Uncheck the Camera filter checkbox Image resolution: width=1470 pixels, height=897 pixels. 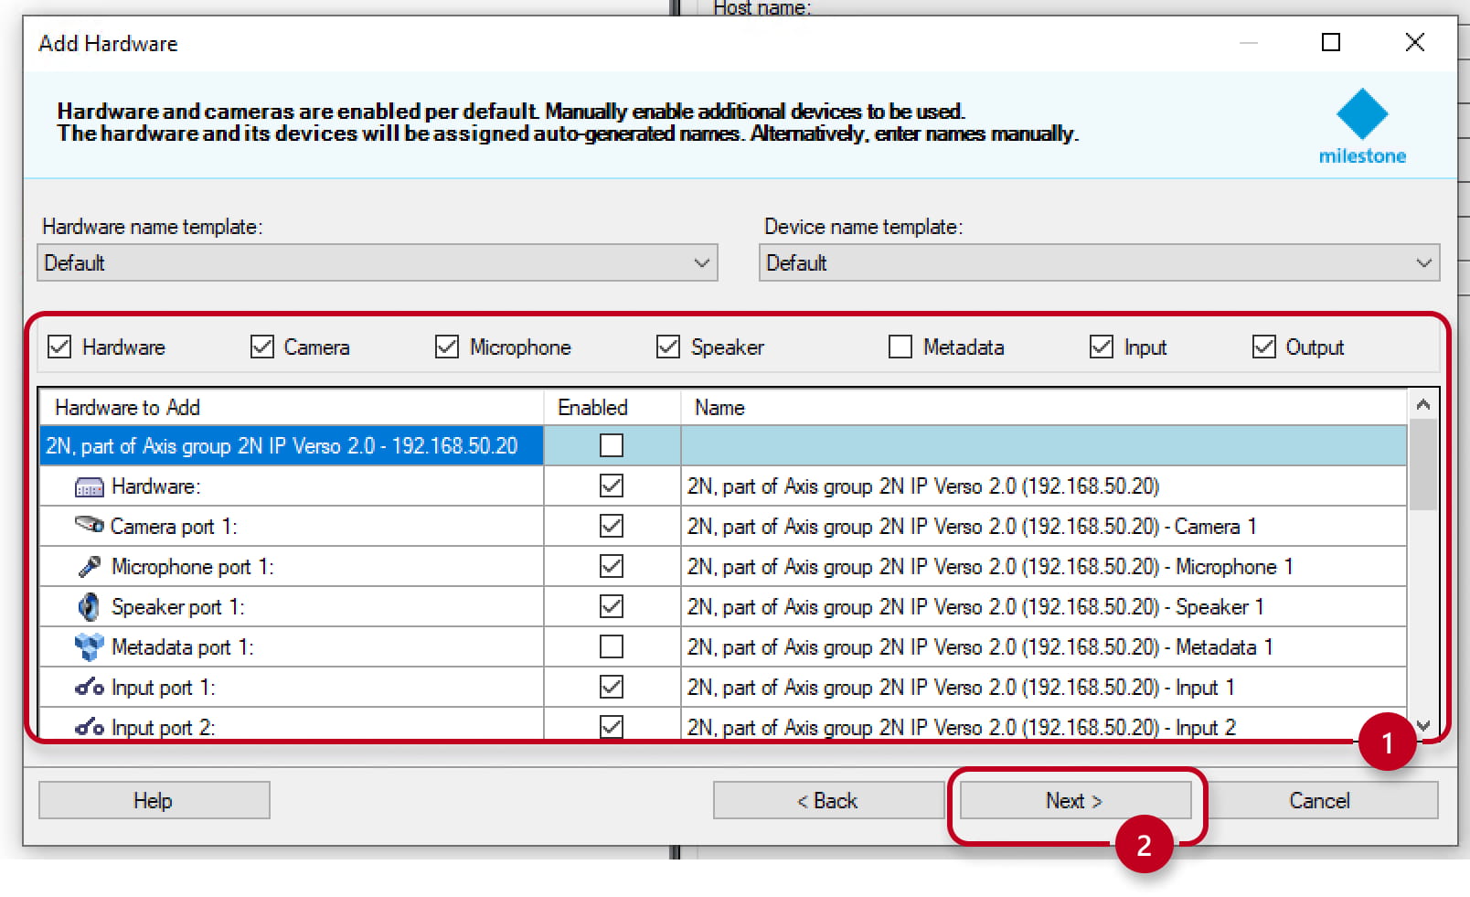tap(262, 347)
